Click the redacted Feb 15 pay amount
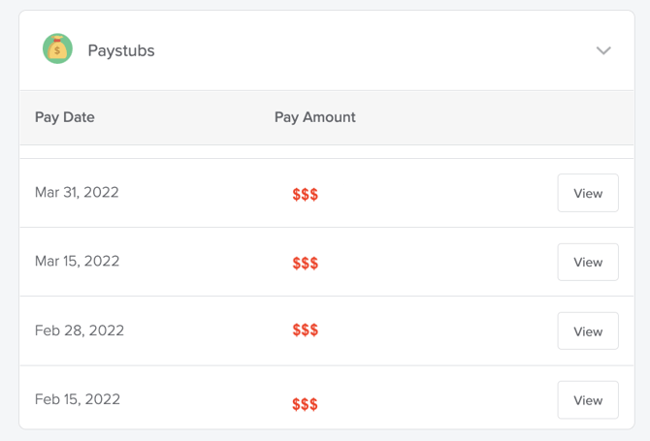Image resolution: width=650 pixels, height=441 pixels. pos(308,403)
